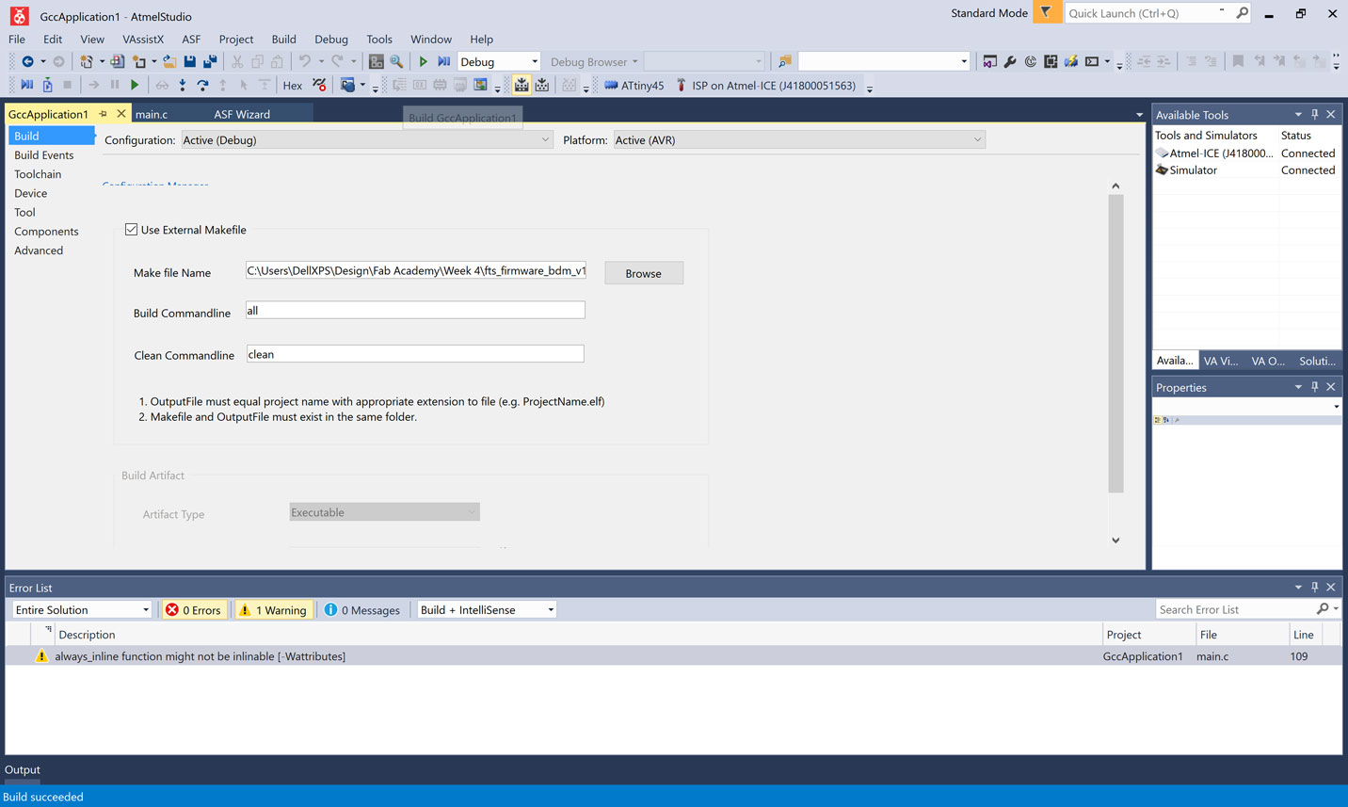Open the Build menu
This screenshot has height=807, width=1348.
284,39
